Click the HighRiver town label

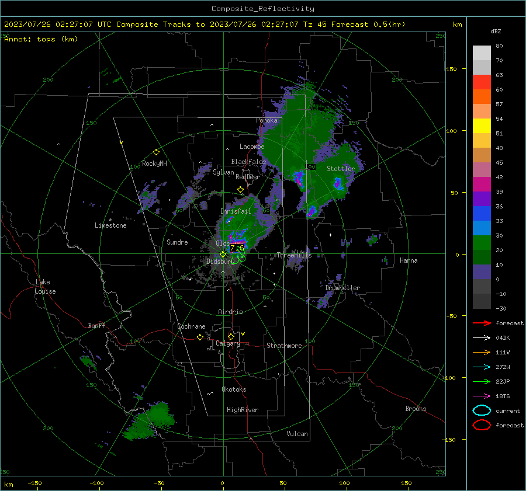[x=243, y=410]
